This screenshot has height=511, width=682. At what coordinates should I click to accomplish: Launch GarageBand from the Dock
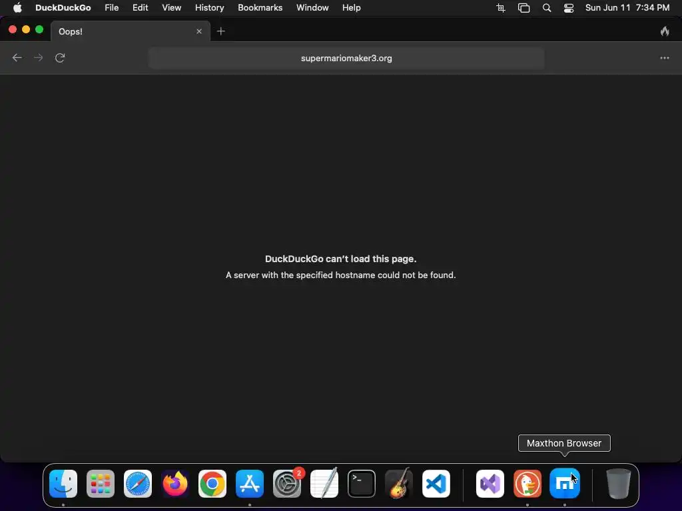(x=399, y=483)
